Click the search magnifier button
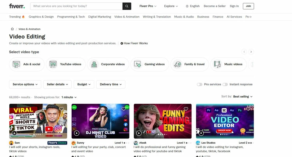 coord(127,6)
